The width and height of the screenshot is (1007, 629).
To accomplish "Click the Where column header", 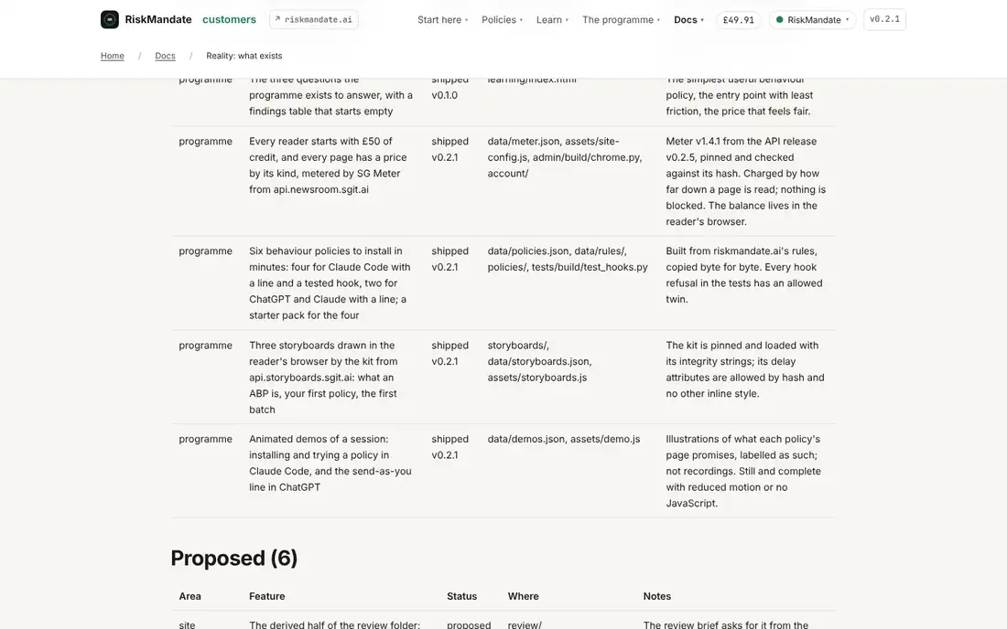I will tap(524, 596).
